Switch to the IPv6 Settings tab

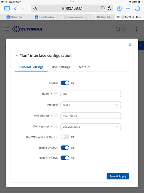(x=61, y=67)
